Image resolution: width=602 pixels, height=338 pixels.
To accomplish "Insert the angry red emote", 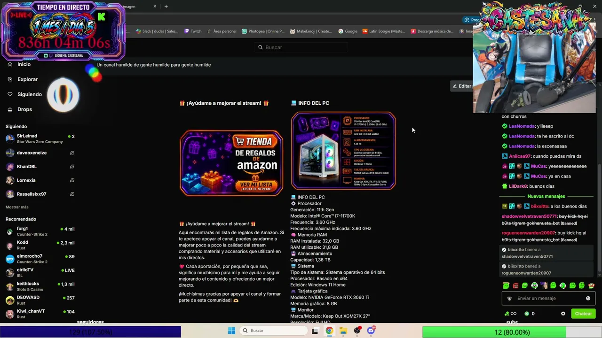I will click(515, 285).
